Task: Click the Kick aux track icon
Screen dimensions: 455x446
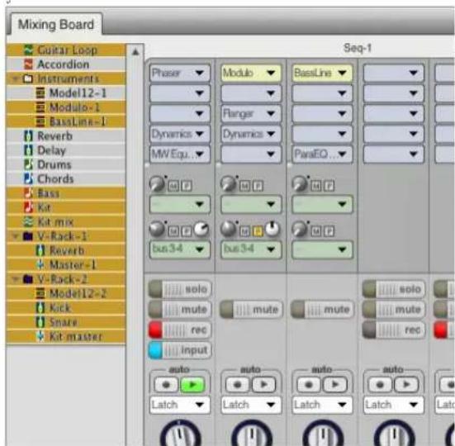Action: click(x=40, y=308)
